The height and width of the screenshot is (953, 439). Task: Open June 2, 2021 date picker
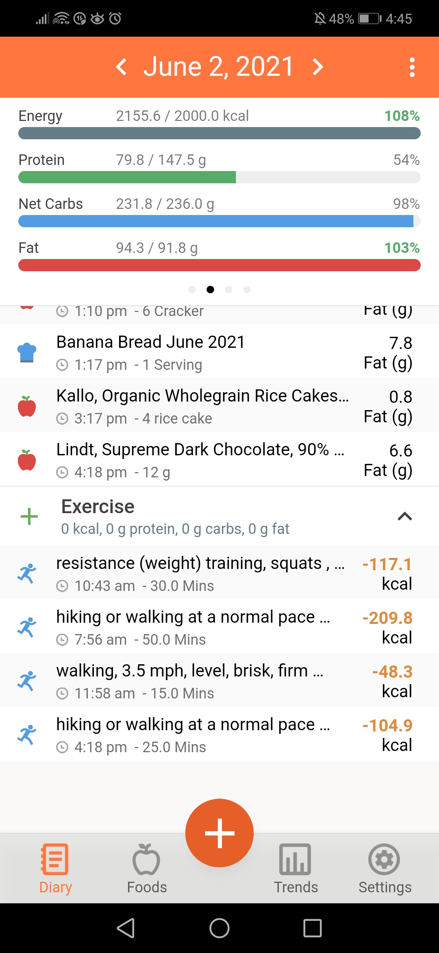click(219, 66)
